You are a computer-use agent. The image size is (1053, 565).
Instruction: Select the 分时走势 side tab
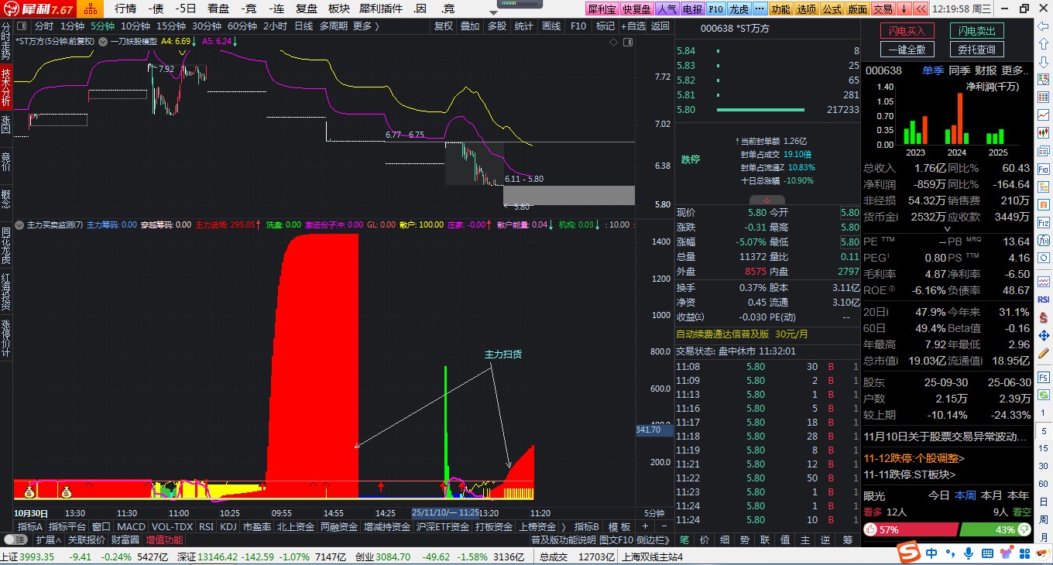(6, 42)
